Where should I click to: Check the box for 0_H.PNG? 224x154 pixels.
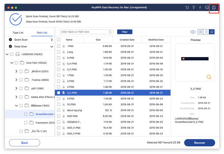[59, 63]
